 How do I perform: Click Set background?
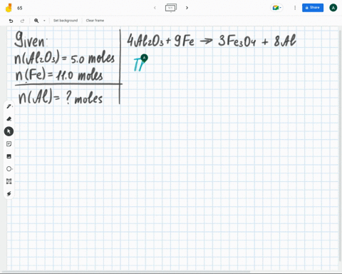click(x=66, y=21)
